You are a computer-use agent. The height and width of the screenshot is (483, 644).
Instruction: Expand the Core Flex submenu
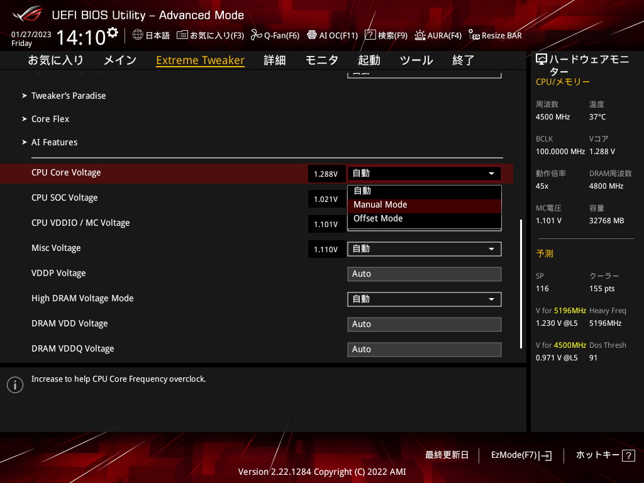pos(45,119)
